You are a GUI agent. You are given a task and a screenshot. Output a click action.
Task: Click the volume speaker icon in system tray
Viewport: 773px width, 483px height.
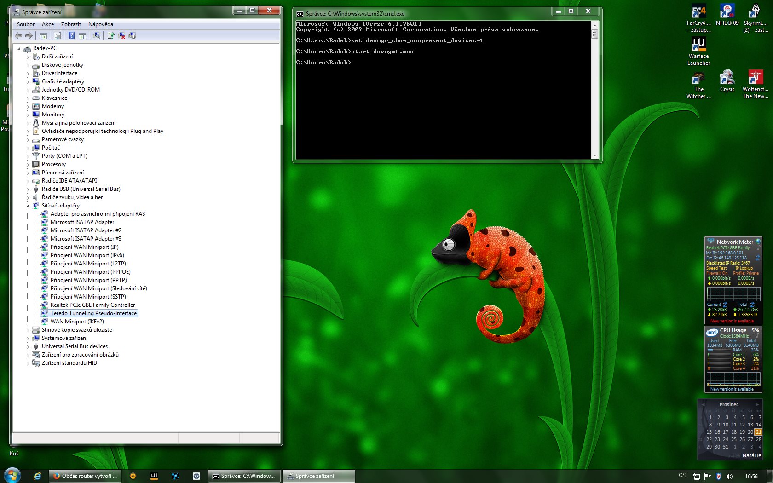click(729, 476)
